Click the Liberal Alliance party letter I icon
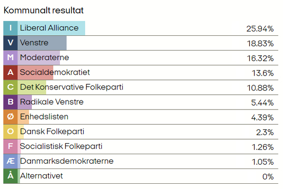 pyautogui.click(x=10, y=28)
